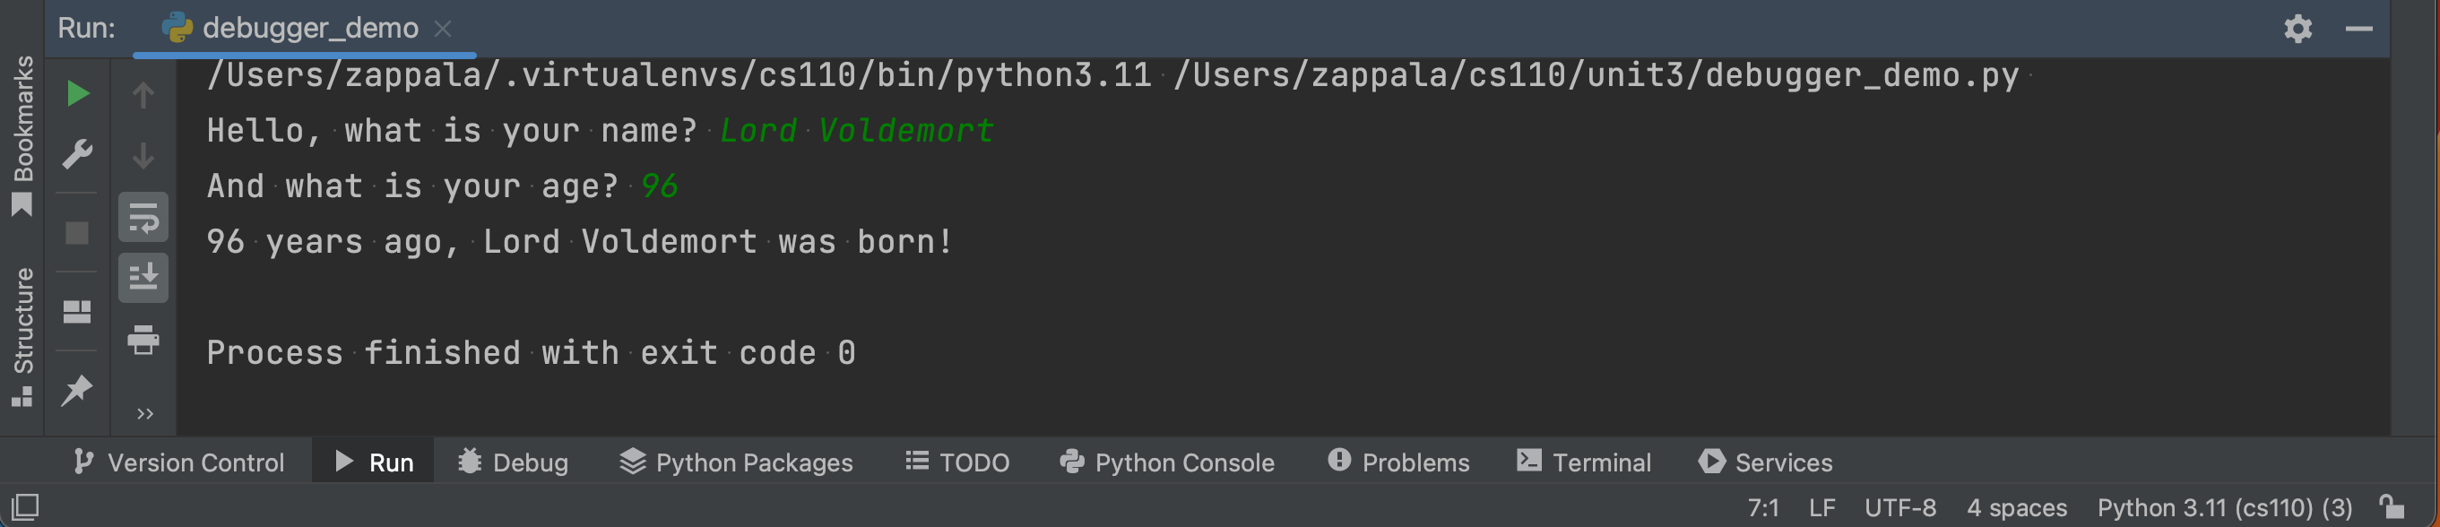This screenshot has height=527, width=2440.
Task: Toggle Scroll to End button
Action: 144,278
